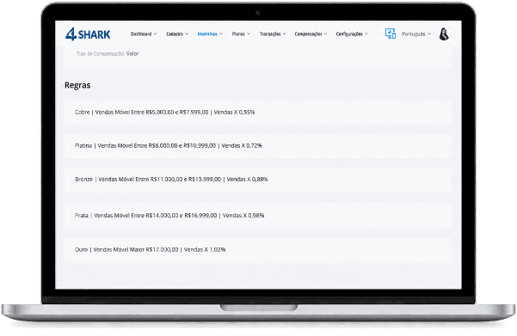Select the Prata rule row
This screenshot has width=517, height=336.
[258, 216]
